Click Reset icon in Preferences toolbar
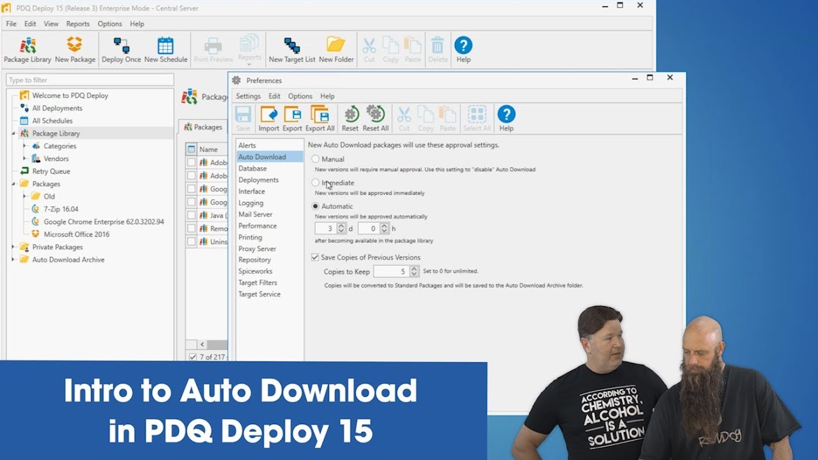The width and height of the screenshot is (818, 460). tap(350, 119)
